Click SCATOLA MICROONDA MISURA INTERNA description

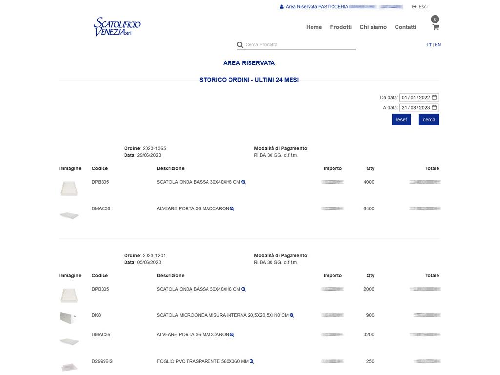222,316
